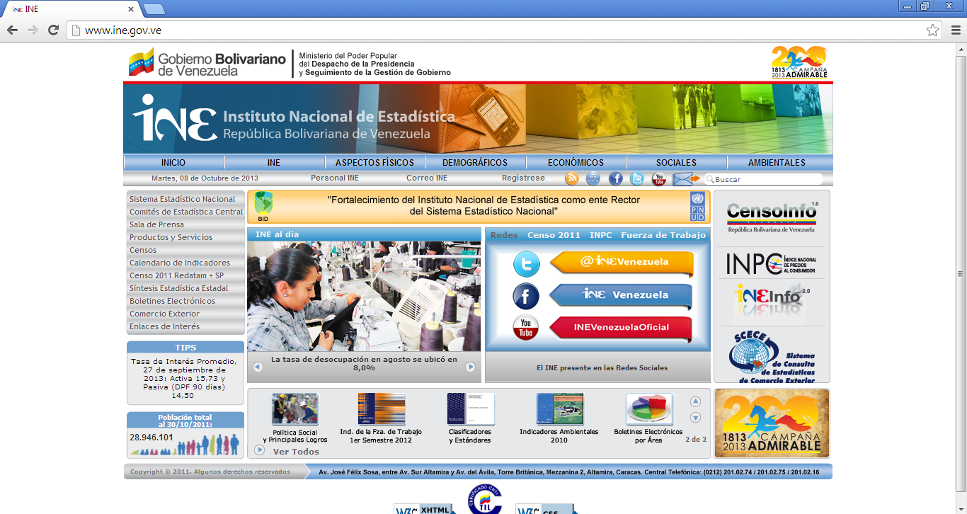
Task: Click the INE logo in the header banner
Action: coord(175,119)
